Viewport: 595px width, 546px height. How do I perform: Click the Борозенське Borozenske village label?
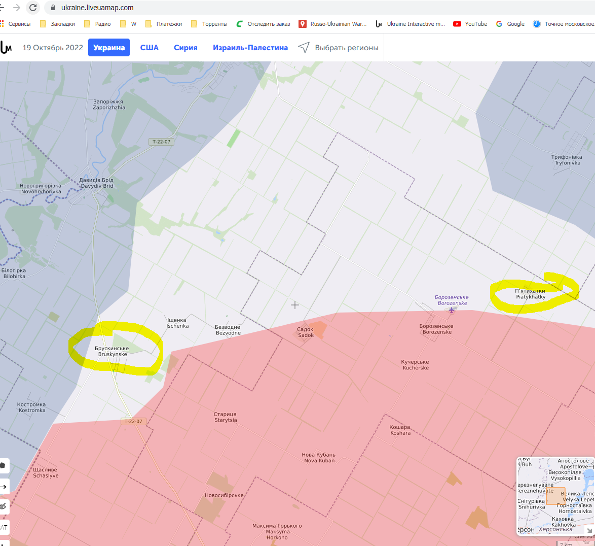click(x=437, y=329)
